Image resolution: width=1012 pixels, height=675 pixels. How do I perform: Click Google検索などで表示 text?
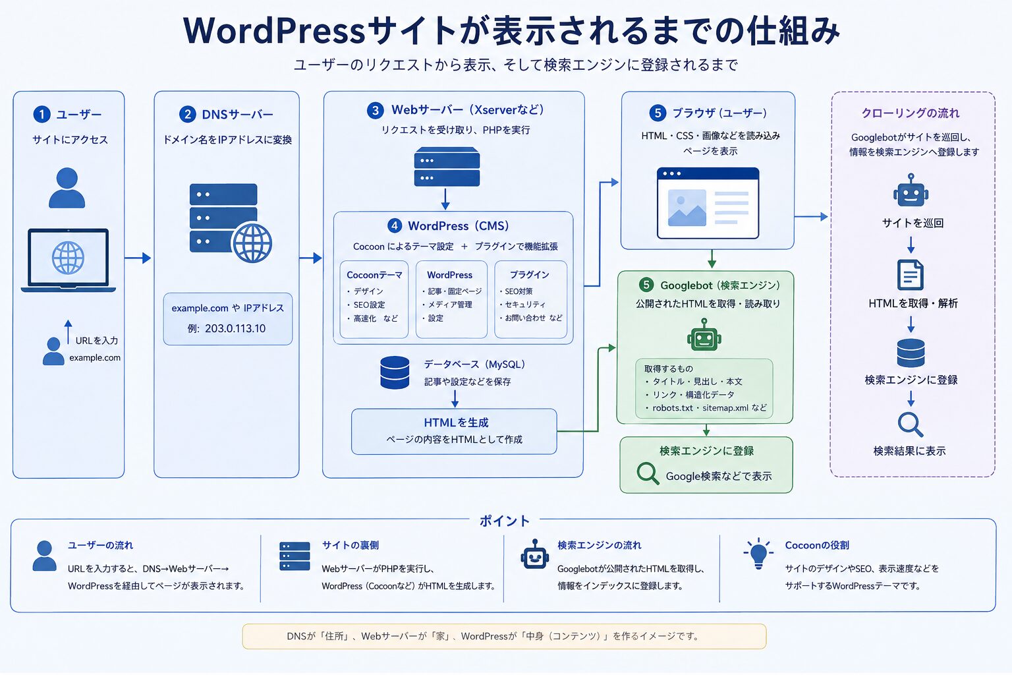coord(718,476)
